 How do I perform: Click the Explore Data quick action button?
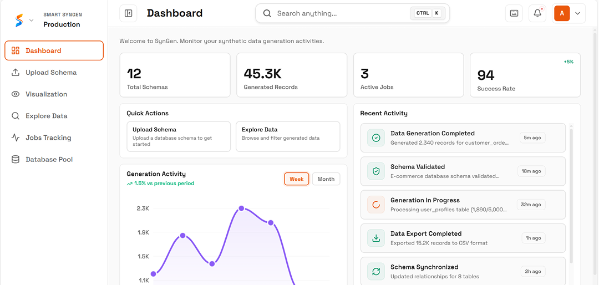pos(288,137)
